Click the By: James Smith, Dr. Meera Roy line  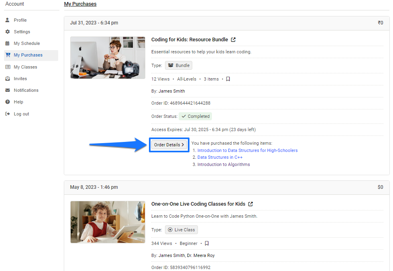183,255
